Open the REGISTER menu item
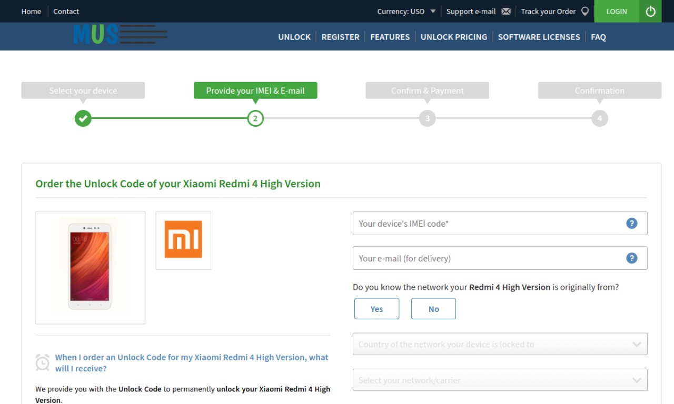 [x=340, y=37]
